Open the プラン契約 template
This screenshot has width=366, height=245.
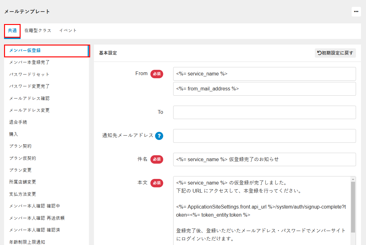coord(20,146)
